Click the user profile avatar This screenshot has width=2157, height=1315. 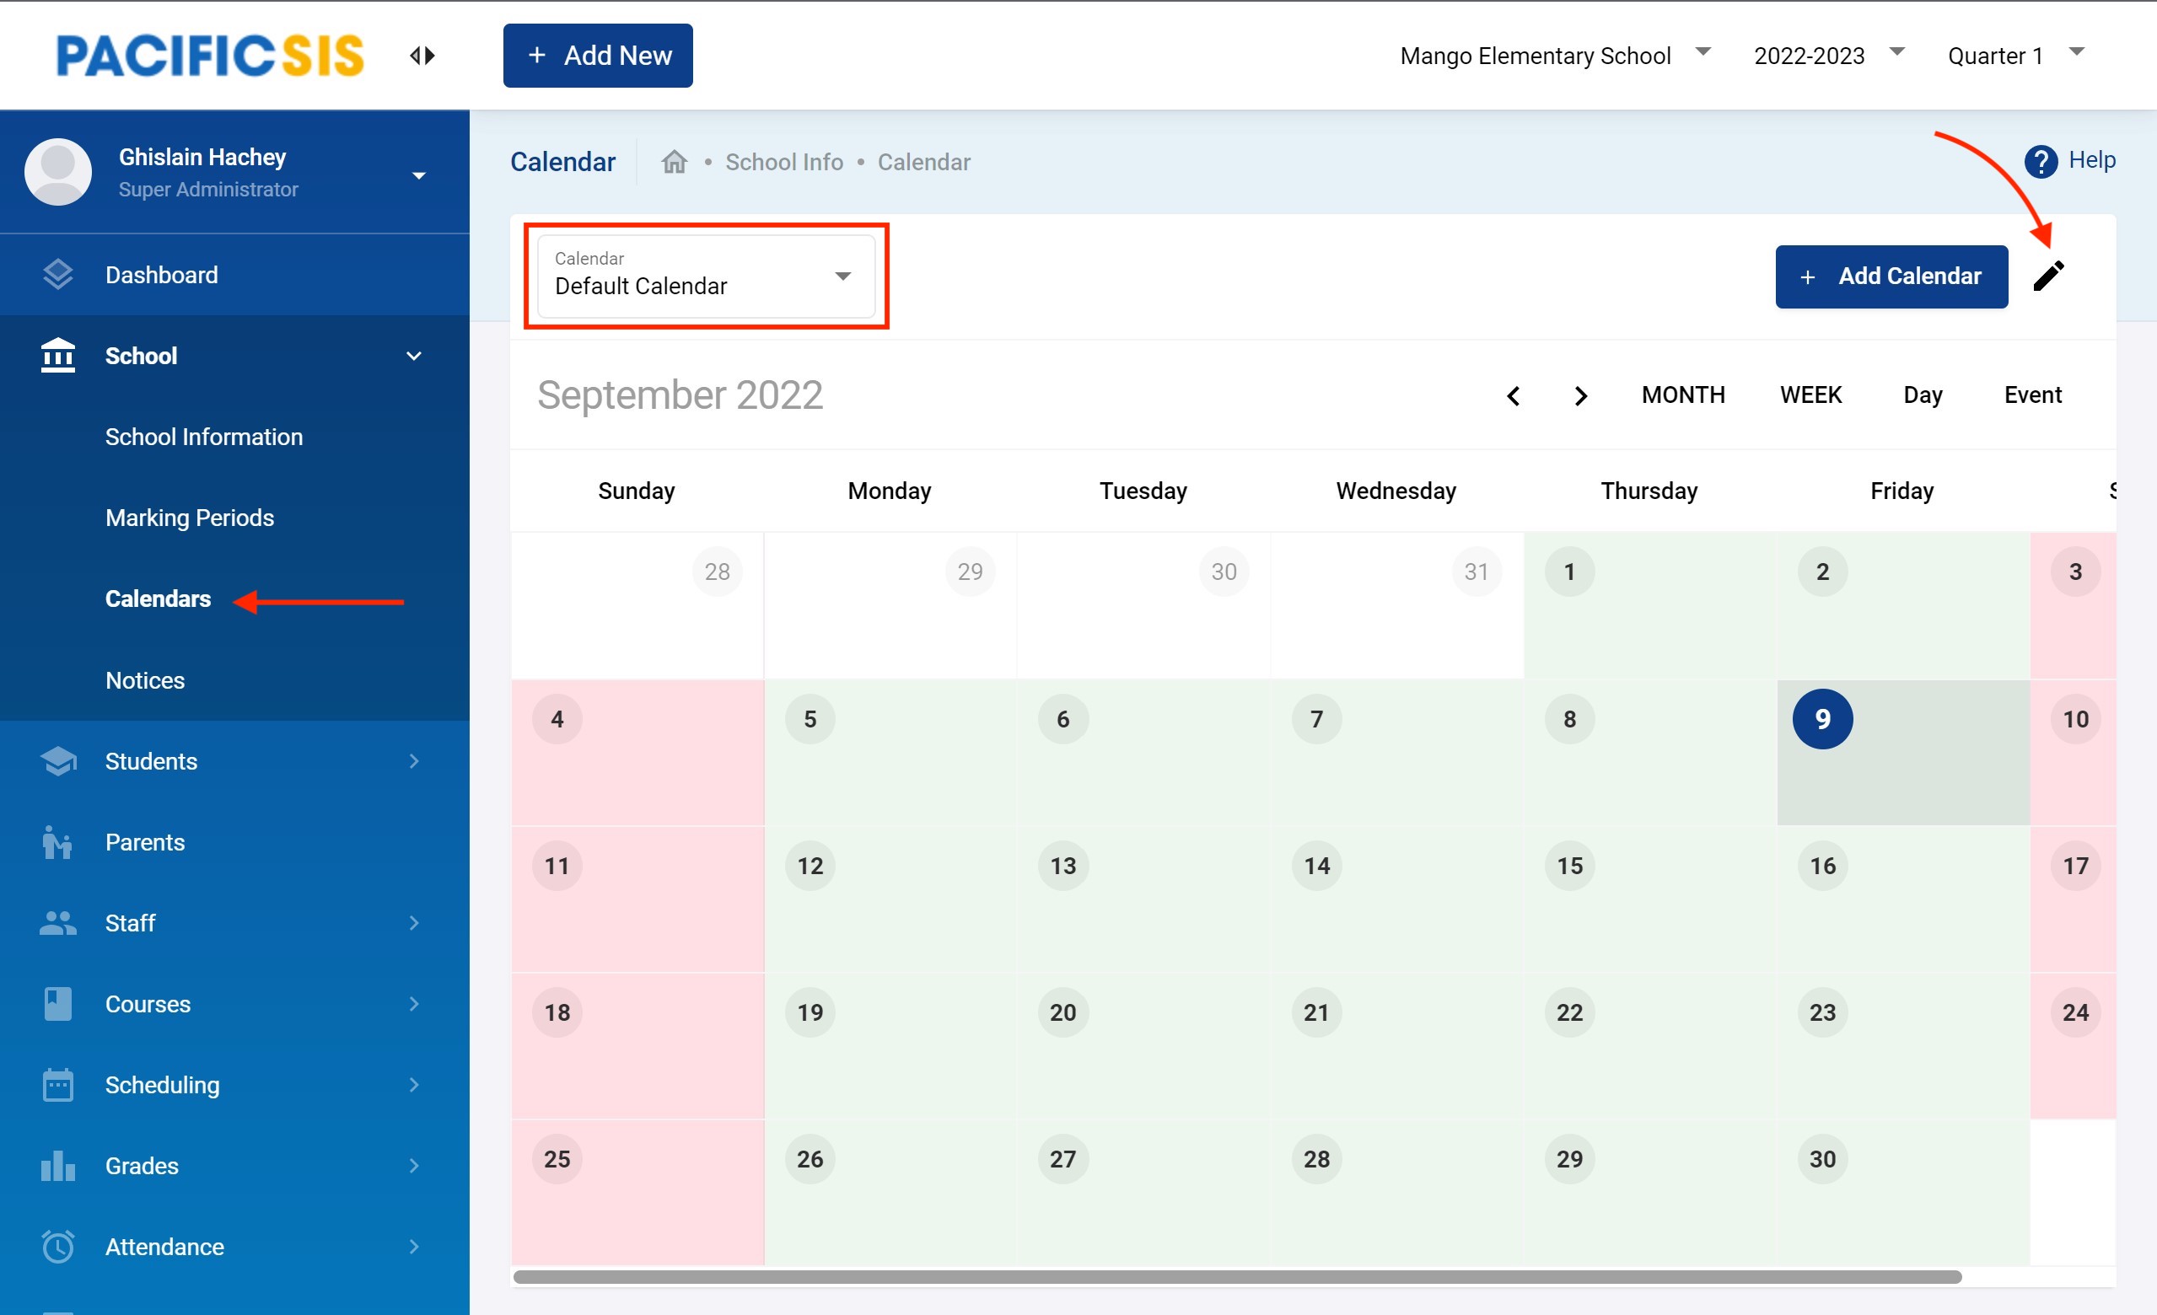point(58,172)
